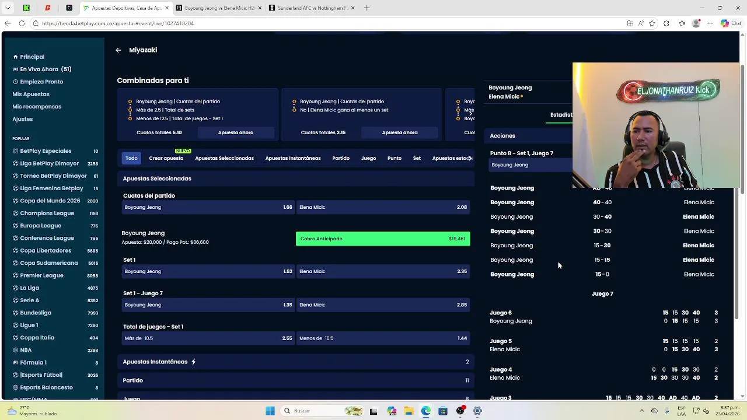The width and height of the screenshot is (747, 420).
Task: Bet Elena Micic match odds 2.08
Action: [x=383, y=207]
